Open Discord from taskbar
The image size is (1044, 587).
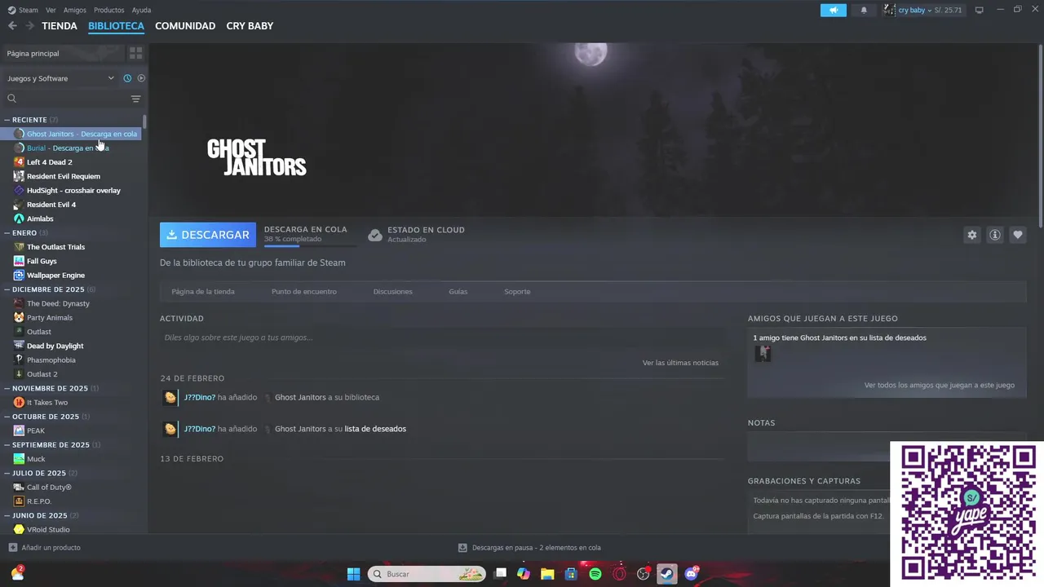(692, 574)
